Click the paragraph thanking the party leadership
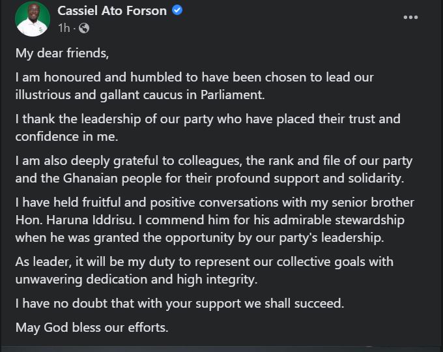This screenshot has height=352, width=443. [208, 128]
